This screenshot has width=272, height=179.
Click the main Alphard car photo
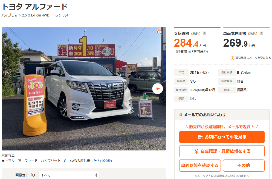tap(84, 89)
